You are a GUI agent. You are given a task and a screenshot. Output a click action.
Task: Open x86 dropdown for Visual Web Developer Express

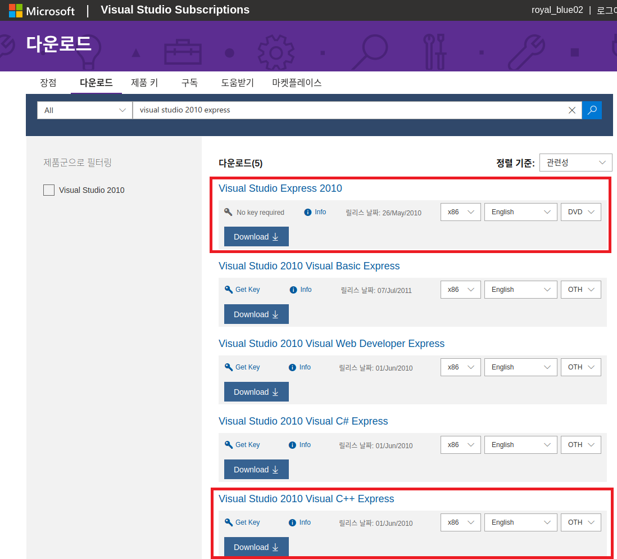tap(460, 367)
